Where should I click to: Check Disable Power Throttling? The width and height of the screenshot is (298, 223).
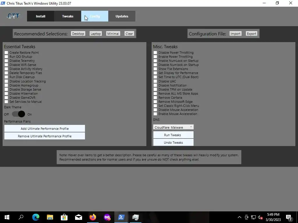(155, 53)
